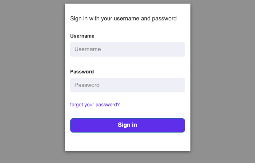This screenshot has height=163, width=255.
Task: Click the Password input field
Action: click(x=127, y=85)
